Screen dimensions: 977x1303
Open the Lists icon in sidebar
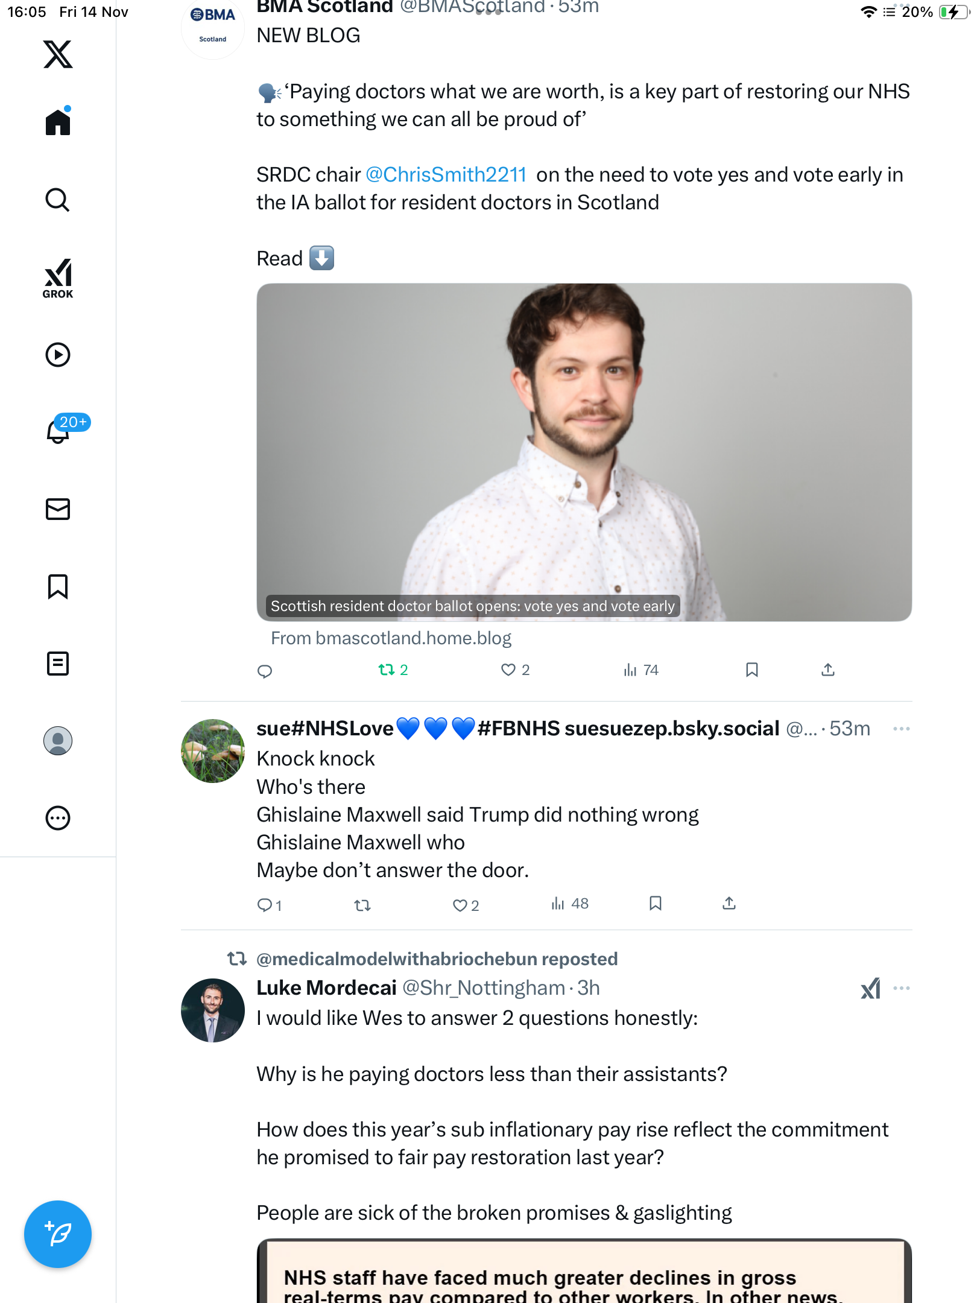click(58, 664)
